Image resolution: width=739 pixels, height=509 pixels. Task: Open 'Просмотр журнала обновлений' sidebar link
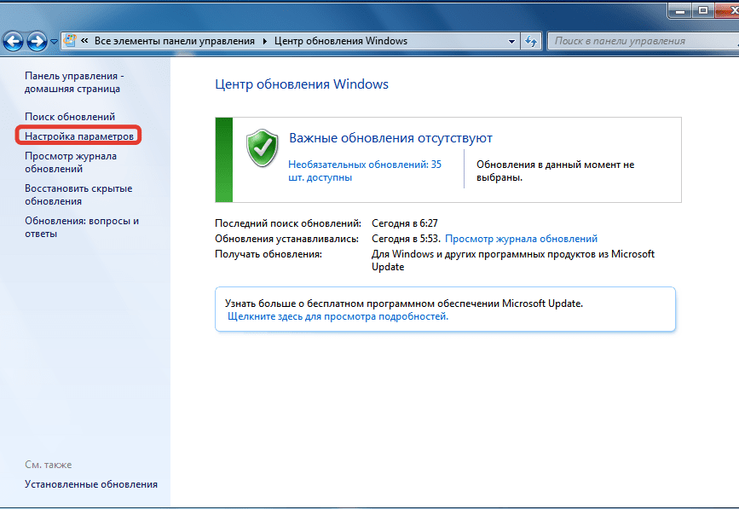[71, 162]
